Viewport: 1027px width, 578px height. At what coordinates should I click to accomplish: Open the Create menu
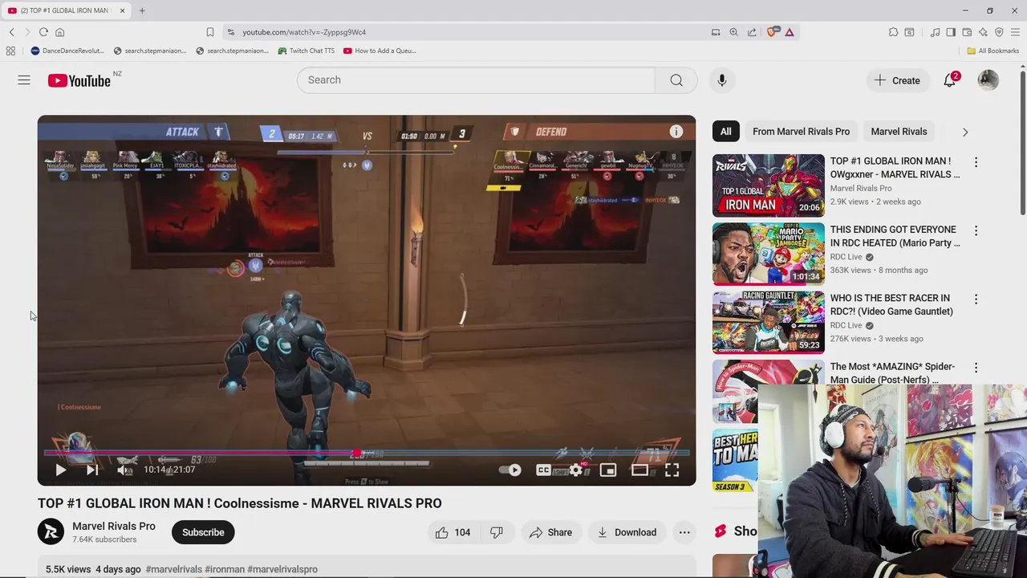tap(898, 80)
